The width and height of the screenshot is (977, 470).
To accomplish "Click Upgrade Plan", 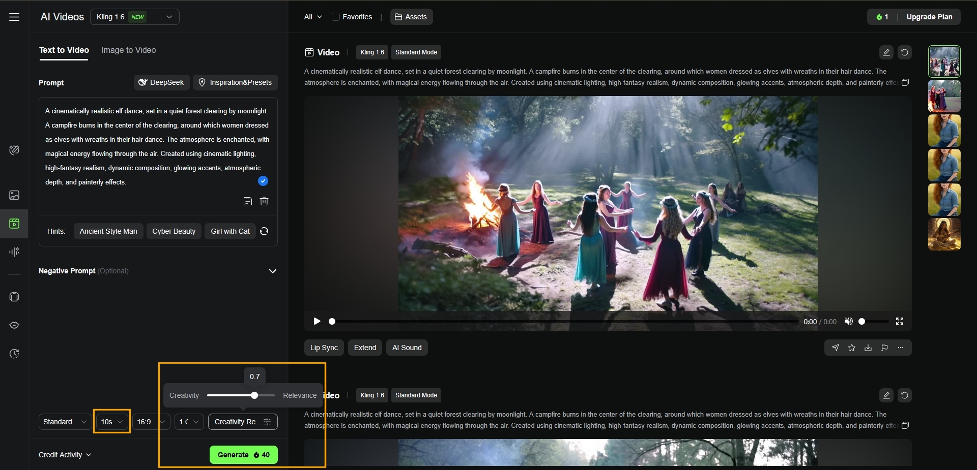I will coord(929,17).
